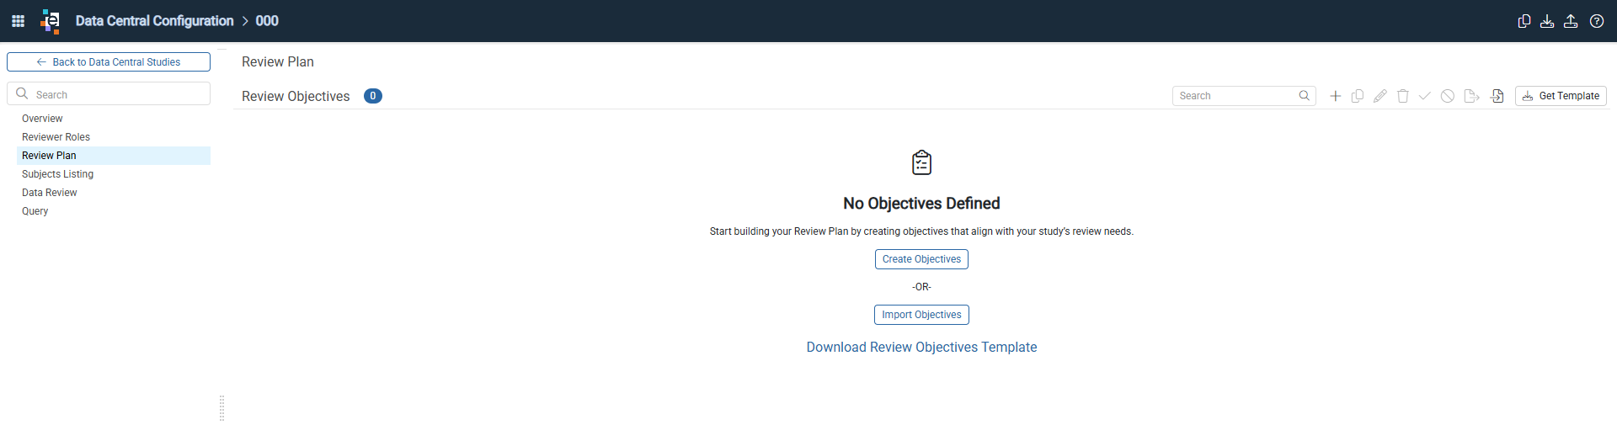Image resolution: width=1617 pixels, height=441 pixels.
Task: Click the export objectives file icon
Action: (1471, 96)
